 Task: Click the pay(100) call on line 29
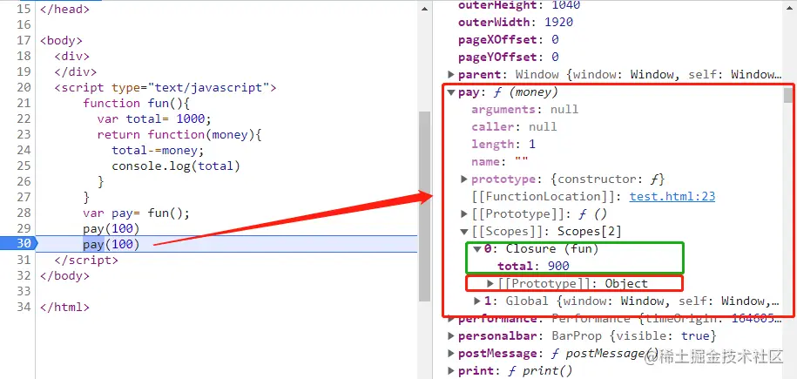111,228
